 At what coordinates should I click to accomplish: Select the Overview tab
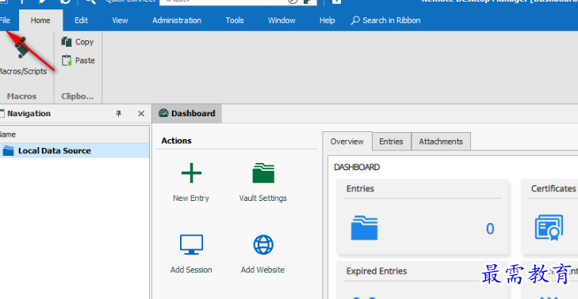(x=346, y=142)
